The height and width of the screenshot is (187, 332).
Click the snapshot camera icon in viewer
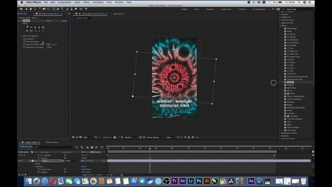(x=115, y=137)
